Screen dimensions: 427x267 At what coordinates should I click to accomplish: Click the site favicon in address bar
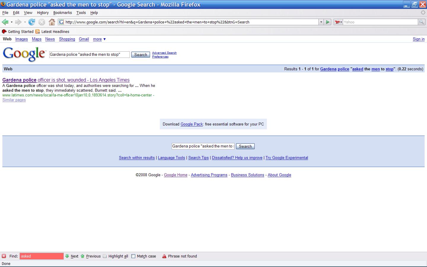pos(61,22)
